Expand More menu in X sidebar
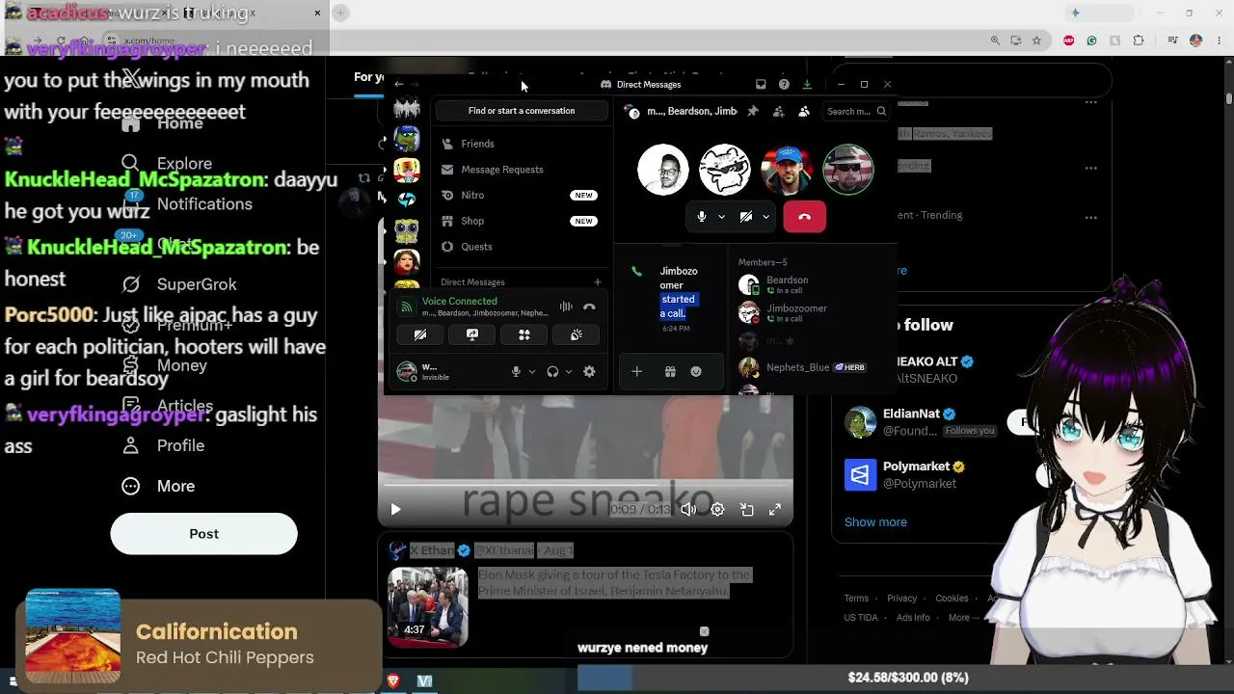1234x694 pixels. click(x=158, y=487)
